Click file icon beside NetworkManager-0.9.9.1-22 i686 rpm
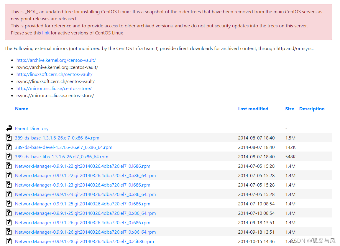 (x=9, y=166)
